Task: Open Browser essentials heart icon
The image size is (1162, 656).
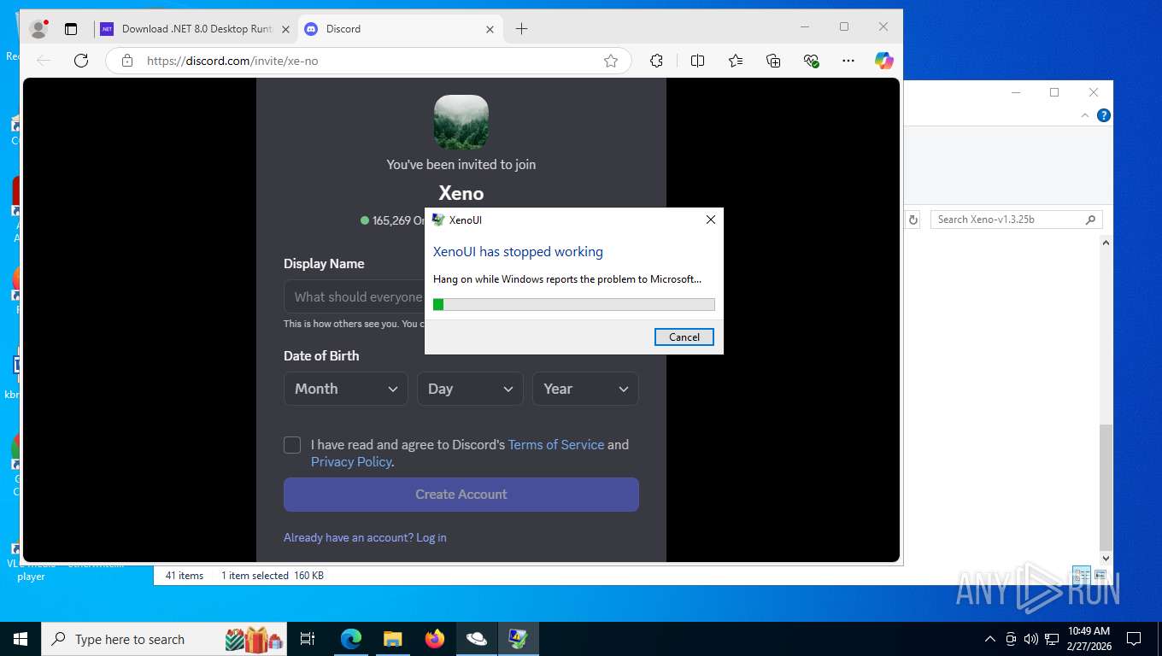Action: 812,61
